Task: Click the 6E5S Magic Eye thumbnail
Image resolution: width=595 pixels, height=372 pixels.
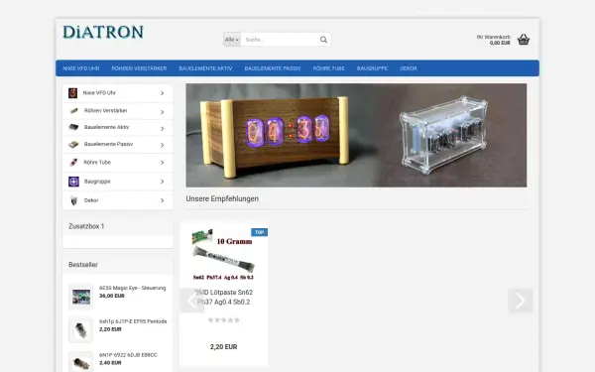Action: (x=81, y=297)
